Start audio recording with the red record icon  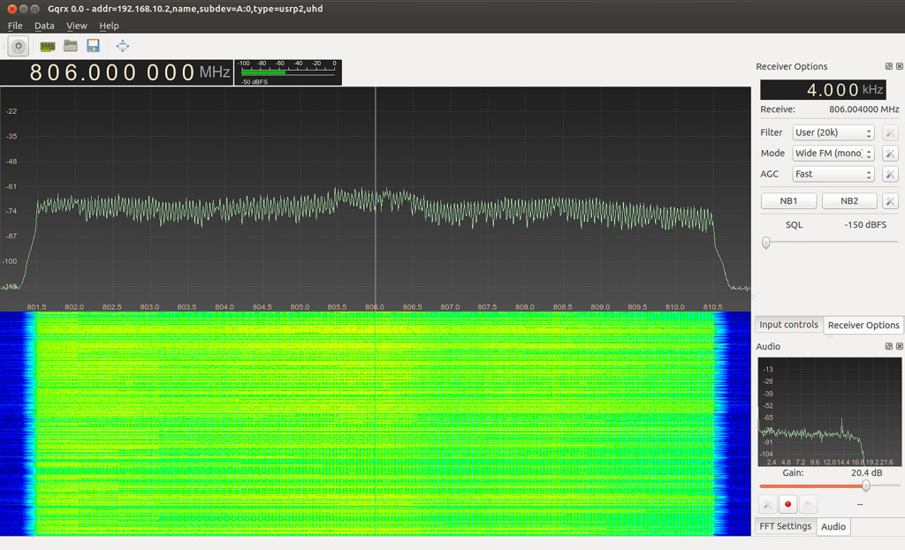(787, 503)
